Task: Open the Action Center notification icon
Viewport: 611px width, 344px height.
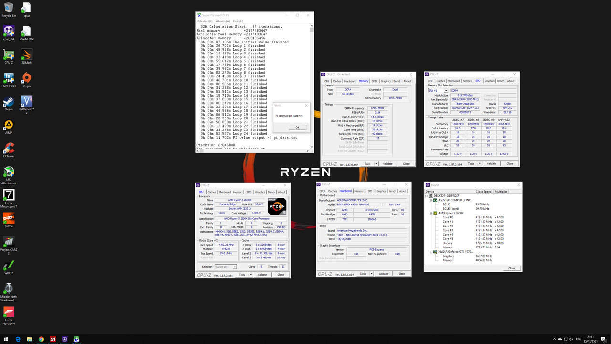Action: [603, 339]
